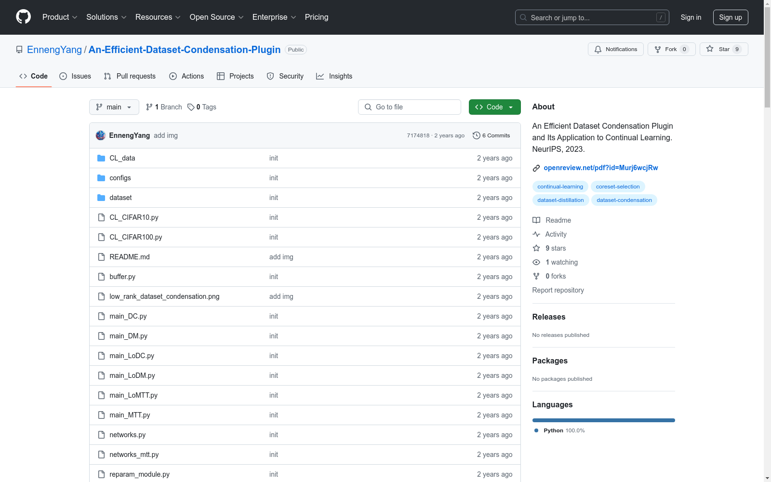Expand the Enterprise menu

(274, 17)
